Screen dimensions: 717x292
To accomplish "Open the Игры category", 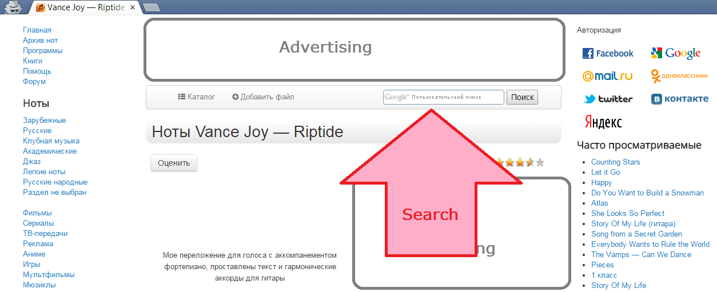I will (31, 265).
